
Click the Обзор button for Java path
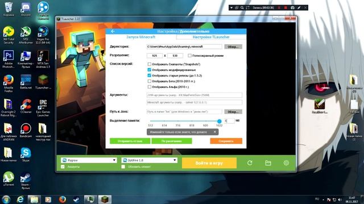click(233, 112)
